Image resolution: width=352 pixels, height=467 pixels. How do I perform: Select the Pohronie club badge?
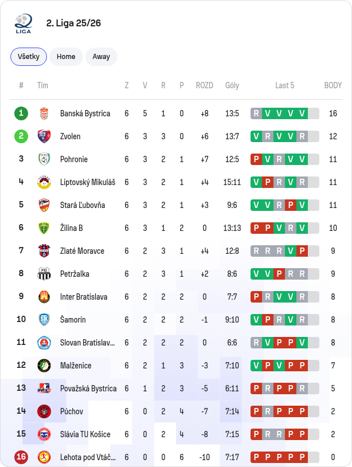click(44, 159)
